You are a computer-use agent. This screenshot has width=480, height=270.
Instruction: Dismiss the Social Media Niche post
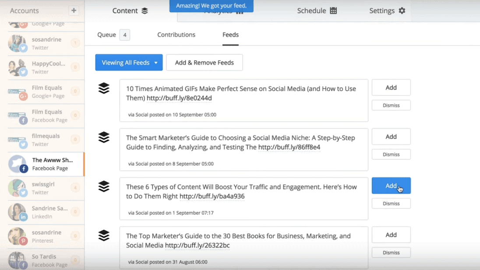pos(391,154)
